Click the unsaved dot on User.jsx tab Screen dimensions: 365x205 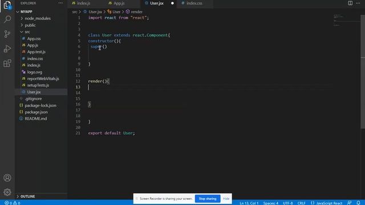[172, 3]
